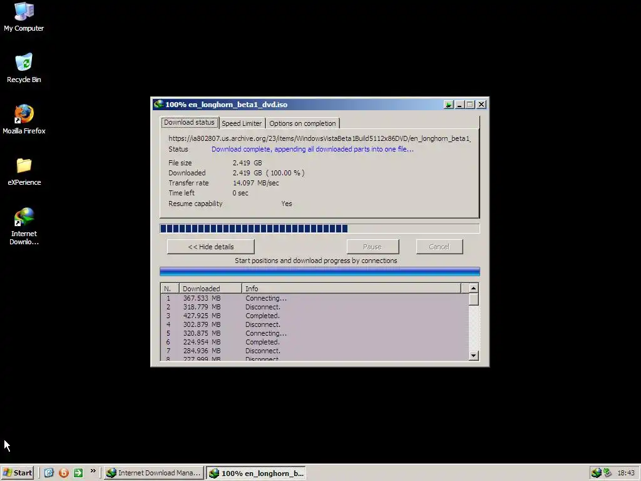Click the Cancel button

click(439, 247)
